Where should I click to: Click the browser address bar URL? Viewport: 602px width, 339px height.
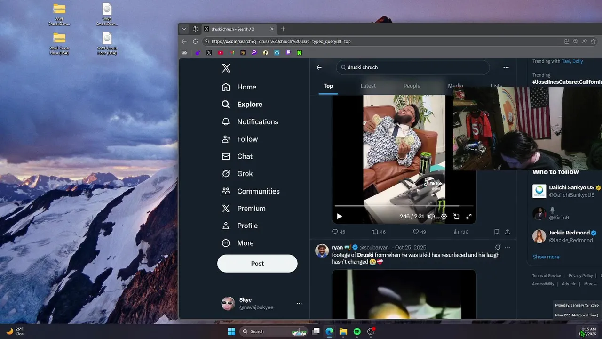coord(281,41)
